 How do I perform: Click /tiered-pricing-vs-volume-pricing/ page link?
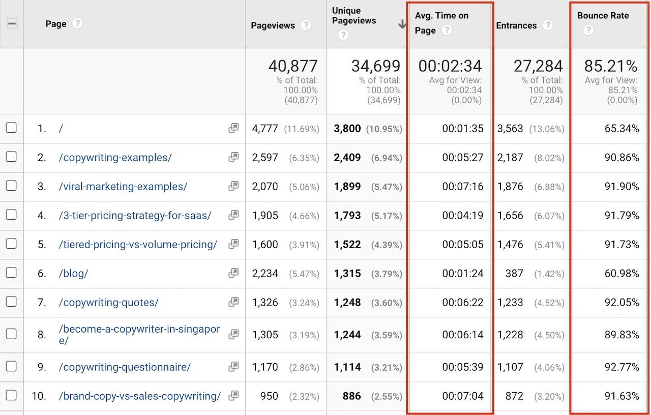138,244
